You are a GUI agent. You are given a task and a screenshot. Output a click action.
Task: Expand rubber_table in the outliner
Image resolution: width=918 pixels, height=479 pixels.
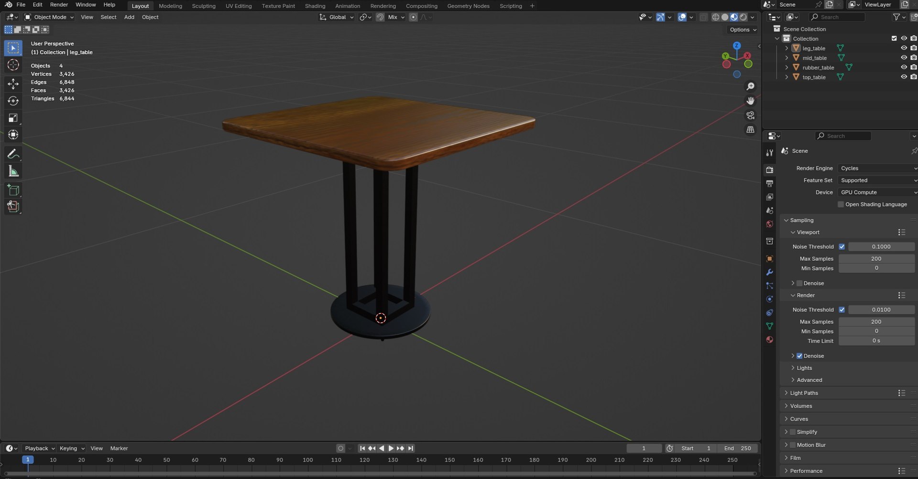pos(787,67)
